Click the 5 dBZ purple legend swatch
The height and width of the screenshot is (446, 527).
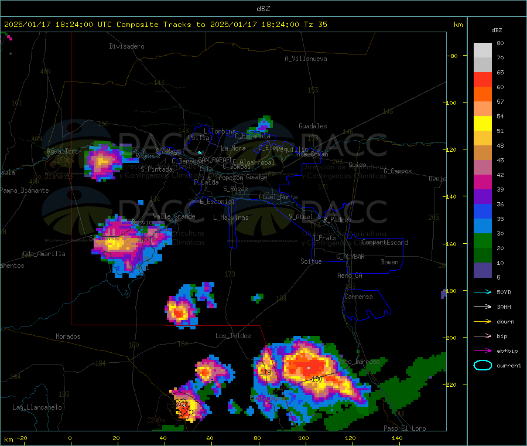point(482,270)
